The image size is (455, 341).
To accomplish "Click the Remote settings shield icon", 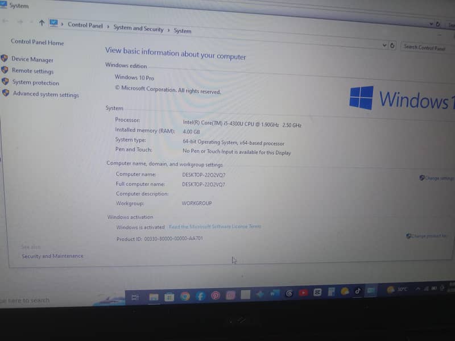I will pos(5,70).
